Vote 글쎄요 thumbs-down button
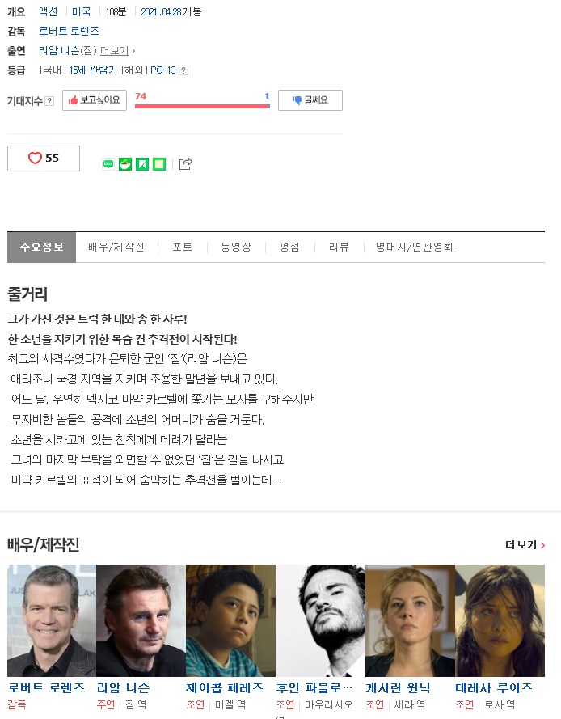This screenshot has width=561, height=719. 310,100
